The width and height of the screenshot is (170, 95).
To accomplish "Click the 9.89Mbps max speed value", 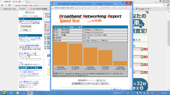I will (87, 30).
